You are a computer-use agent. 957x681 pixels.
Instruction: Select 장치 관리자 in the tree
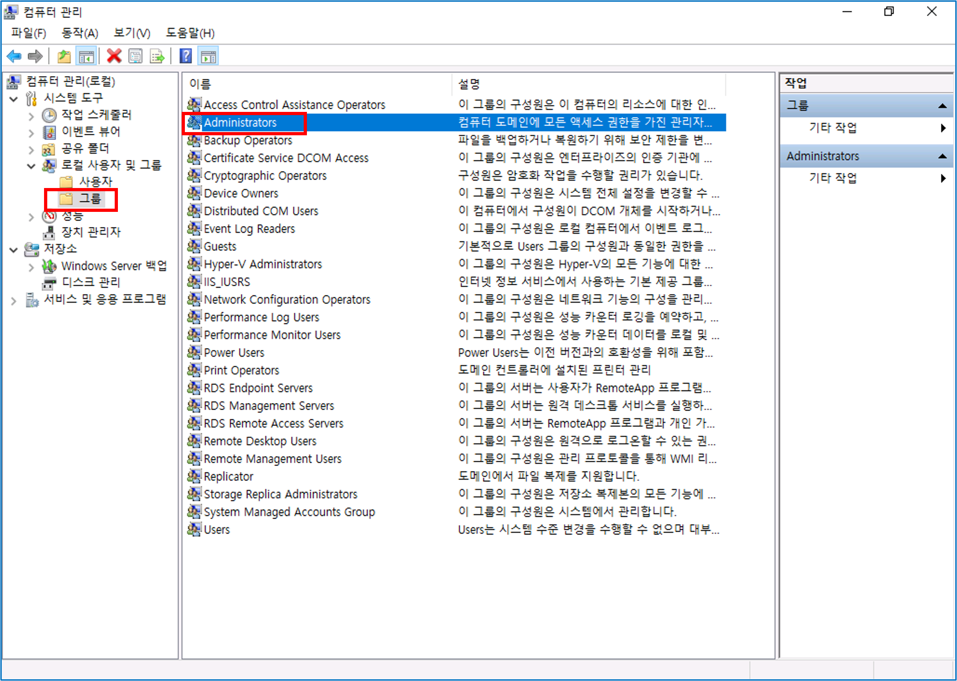point(91,232)
